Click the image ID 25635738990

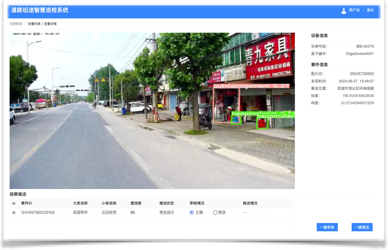point(362,74)
